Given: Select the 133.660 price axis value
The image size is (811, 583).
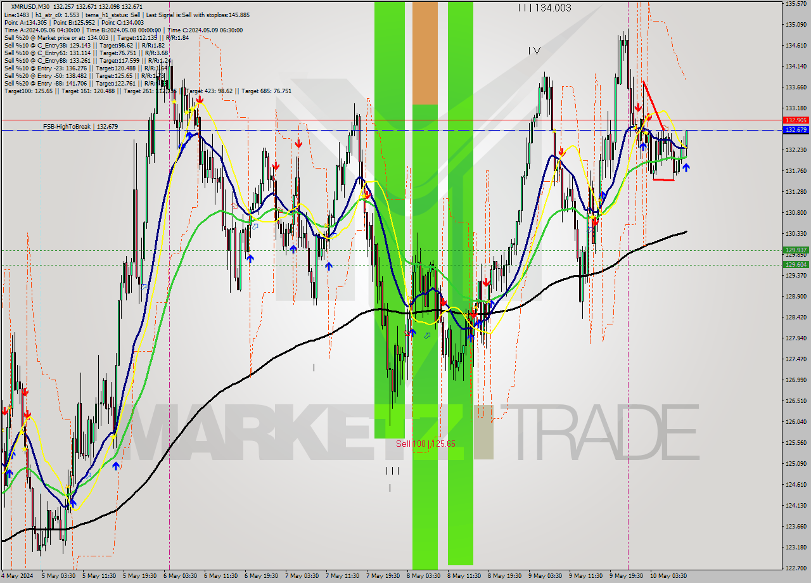Looking at the screenshot, I should [796, 87].
